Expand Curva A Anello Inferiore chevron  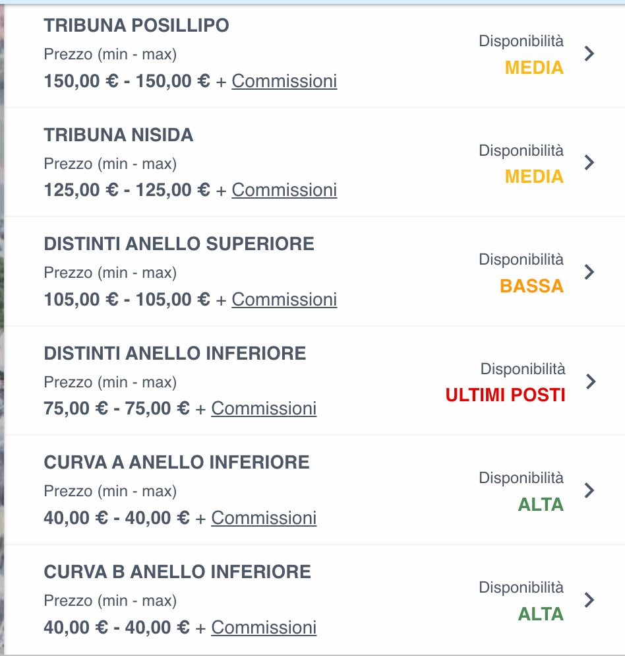(590, 490)
